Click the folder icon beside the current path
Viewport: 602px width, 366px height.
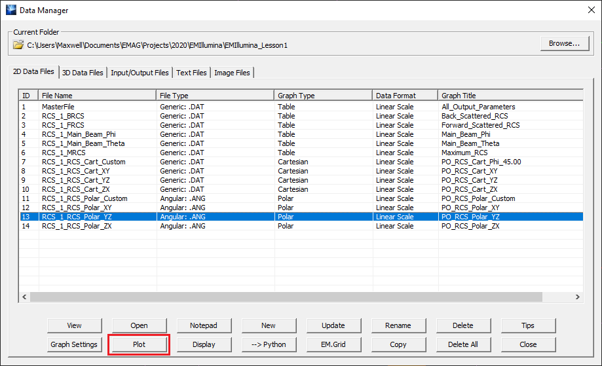pos(18,45)
